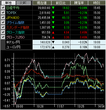
Task: Toggle the プライム指数 checkbox
Action: pos(3,22)
